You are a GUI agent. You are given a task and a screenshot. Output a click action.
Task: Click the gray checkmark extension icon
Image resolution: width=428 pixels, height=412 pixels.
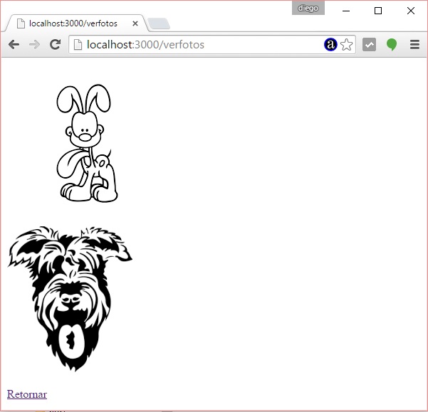(369, 44)
